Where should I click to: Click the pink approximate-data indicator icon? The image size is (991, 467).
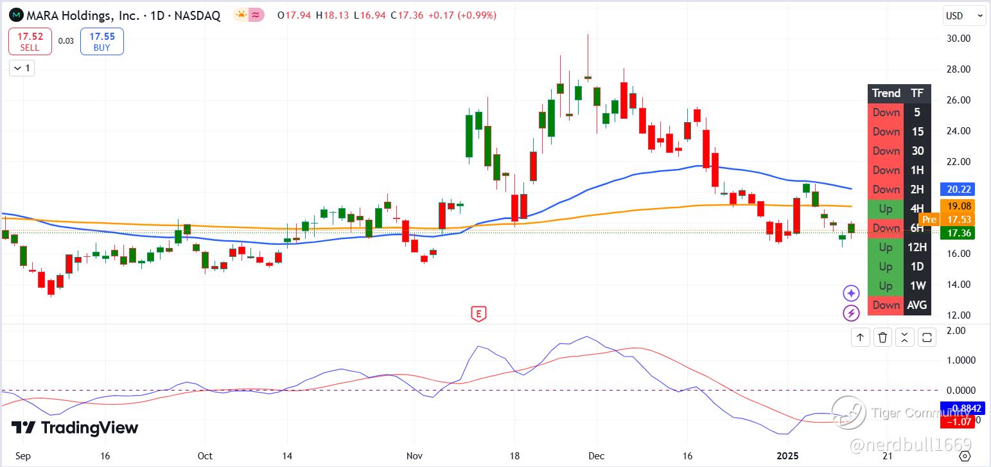click(257, 15)
